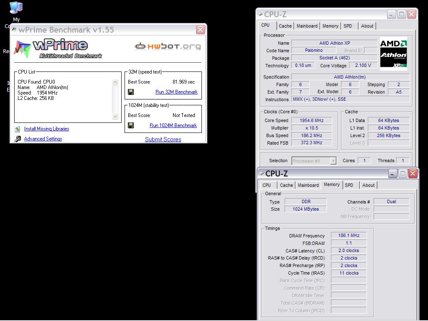
Task: Close the lower CPU-Z Memory window
Action: [413, 173]
